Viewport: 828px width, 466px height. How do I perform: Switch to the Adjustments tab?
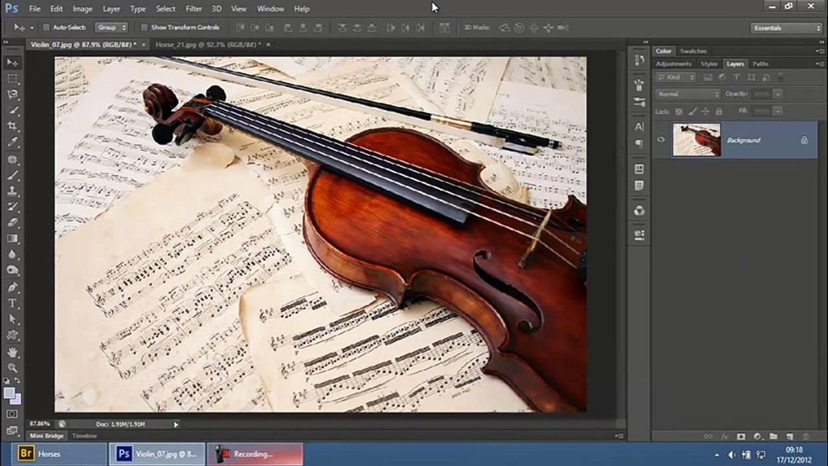[673, 64]
